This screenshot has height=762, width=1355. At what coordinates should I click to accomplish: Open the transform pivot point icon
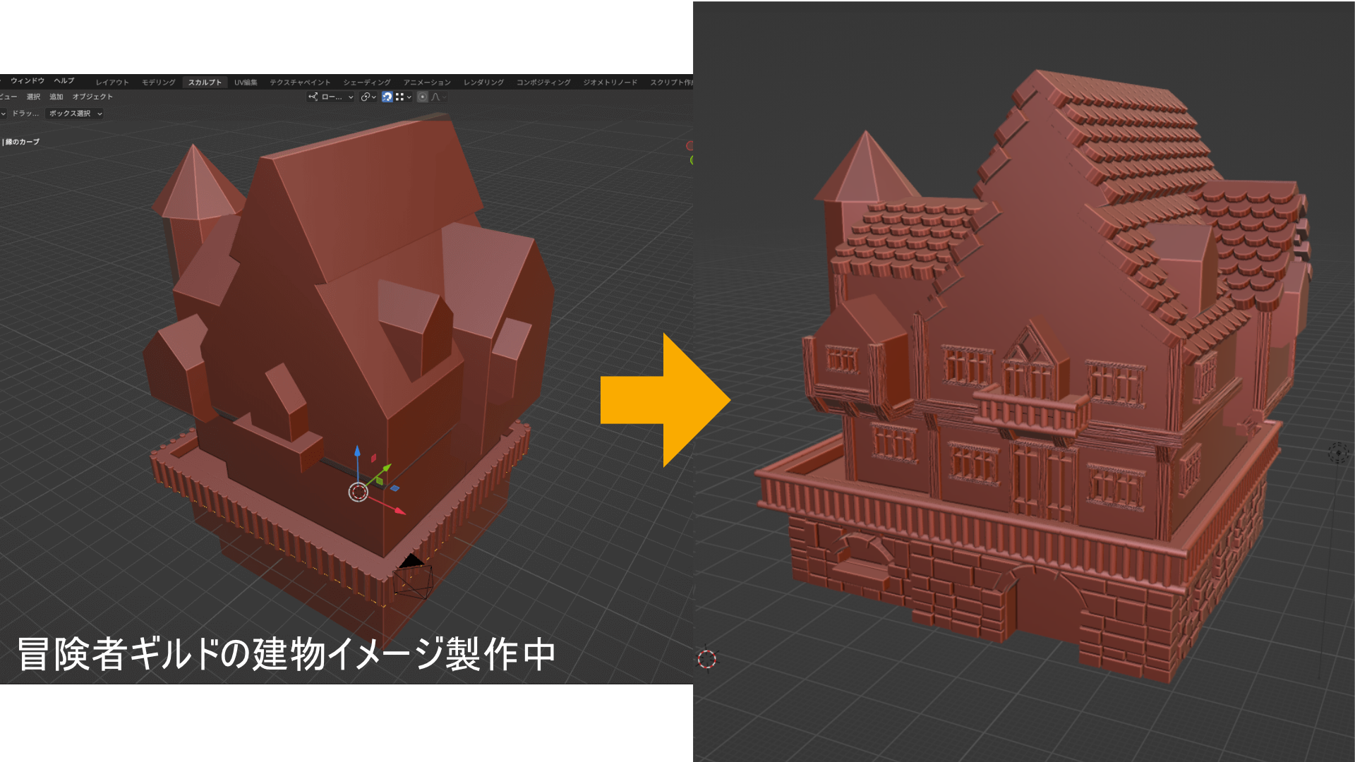click(x=366, y=97)
